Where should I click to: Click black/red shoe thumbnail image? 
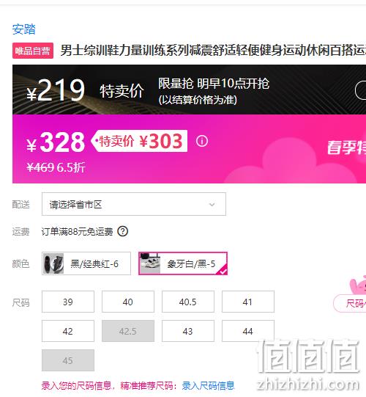click(53, 263)
